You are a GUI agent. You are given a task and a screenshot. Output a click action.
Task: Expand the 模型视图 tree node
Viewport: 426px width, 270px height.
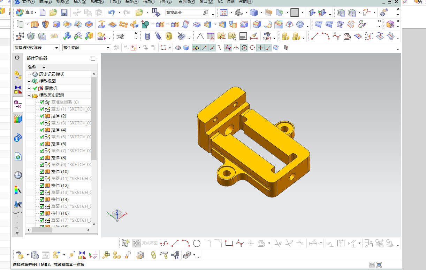point(29,81)
